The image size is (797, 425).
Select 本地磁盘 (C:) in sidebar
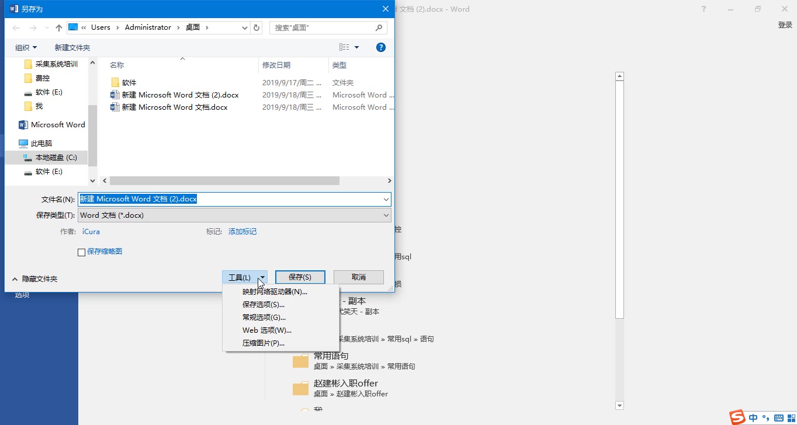[x=46, y=158]
